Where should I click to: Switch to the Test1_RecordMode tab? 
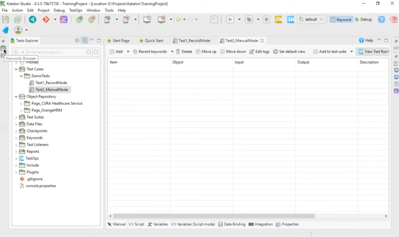pos(192,40)
